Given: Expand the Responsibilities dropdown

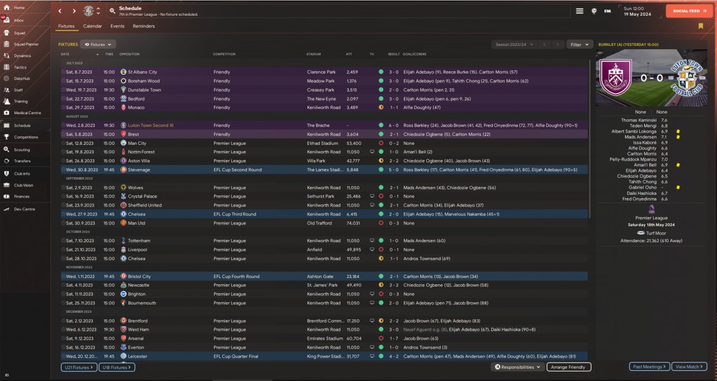Looking at the screenshot, I should [x=517, y=367].
